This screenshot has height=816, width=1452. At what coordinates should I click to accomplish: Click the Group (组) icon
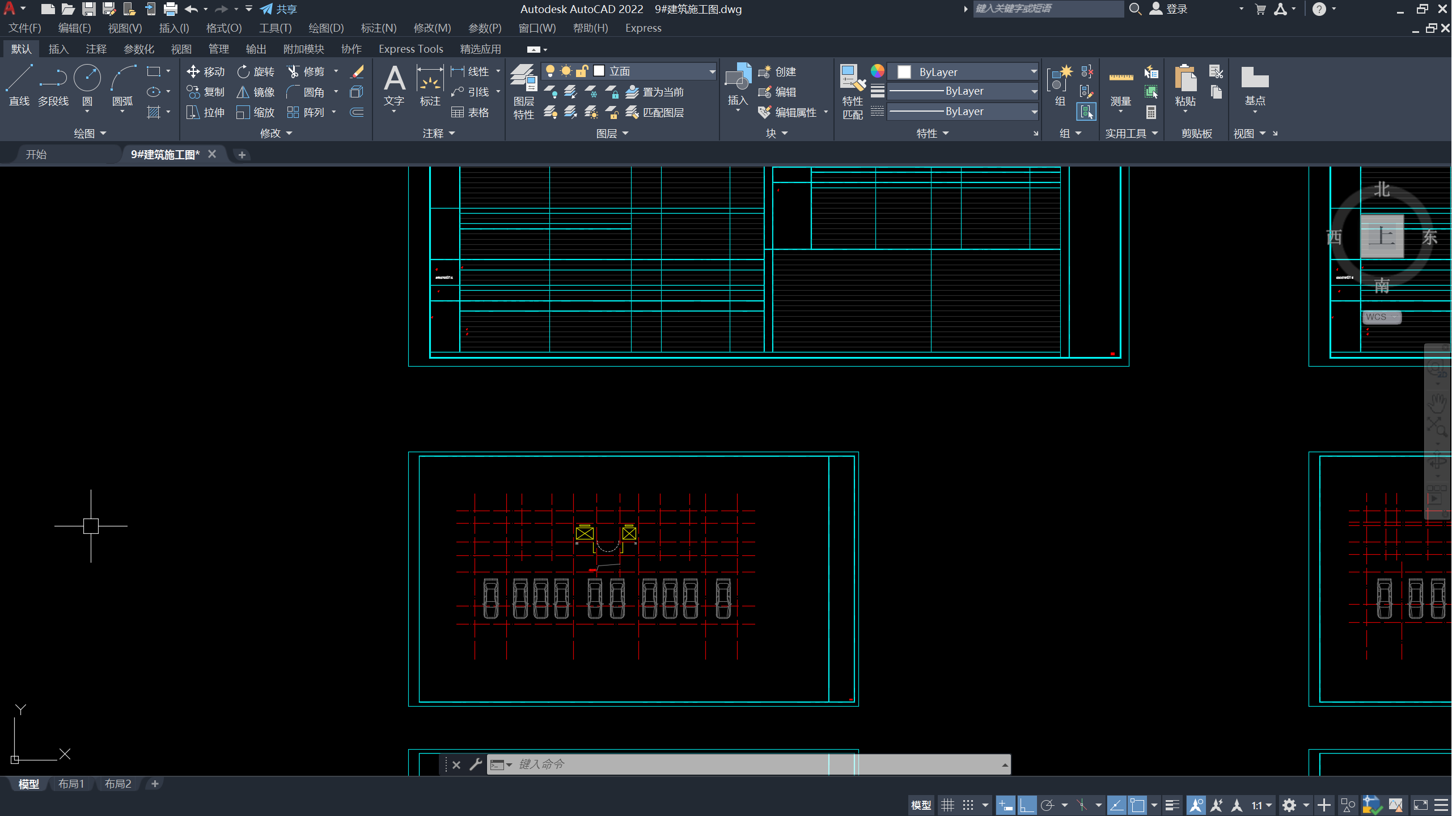(x=1060, y=85)
